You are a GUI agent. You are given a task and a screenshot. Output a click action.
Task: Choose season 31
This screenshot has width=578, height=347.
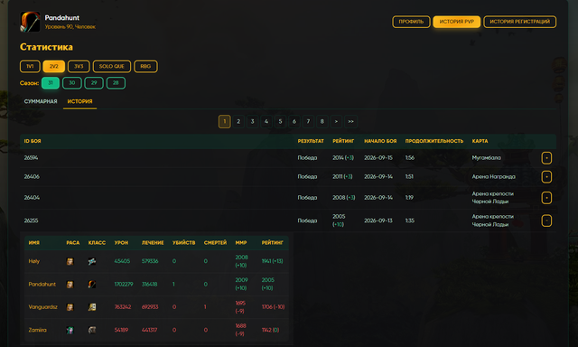[51, 83]
